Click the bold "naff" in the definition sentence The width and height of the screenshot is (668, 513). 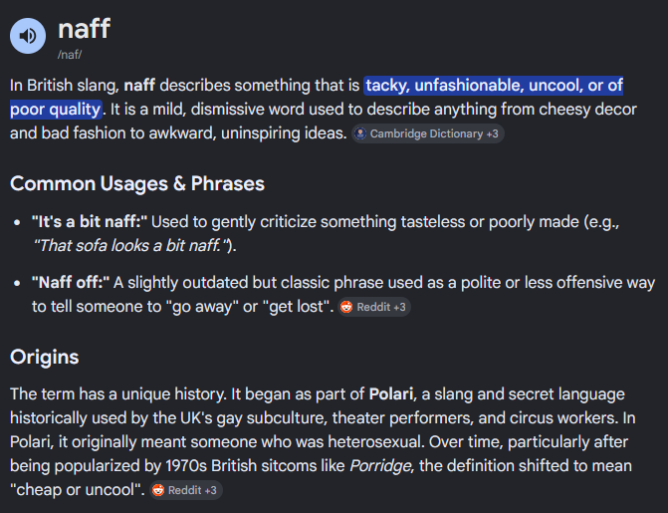139,86
